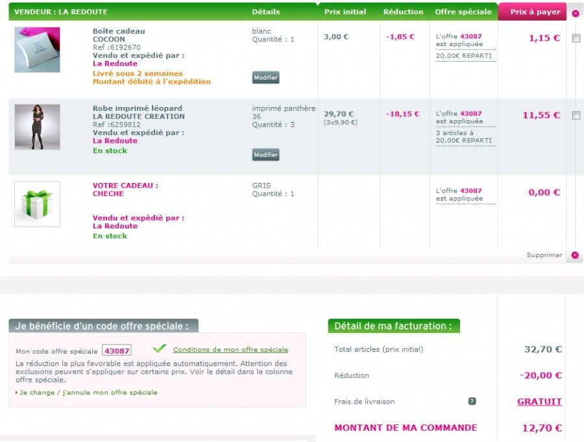Image resolution: width=584 pixels, height=442 pixels.
Task: Expand 'Je change / j'annule mon offre spéciale'
Action: pyautogui.click(x=88, y=393)
